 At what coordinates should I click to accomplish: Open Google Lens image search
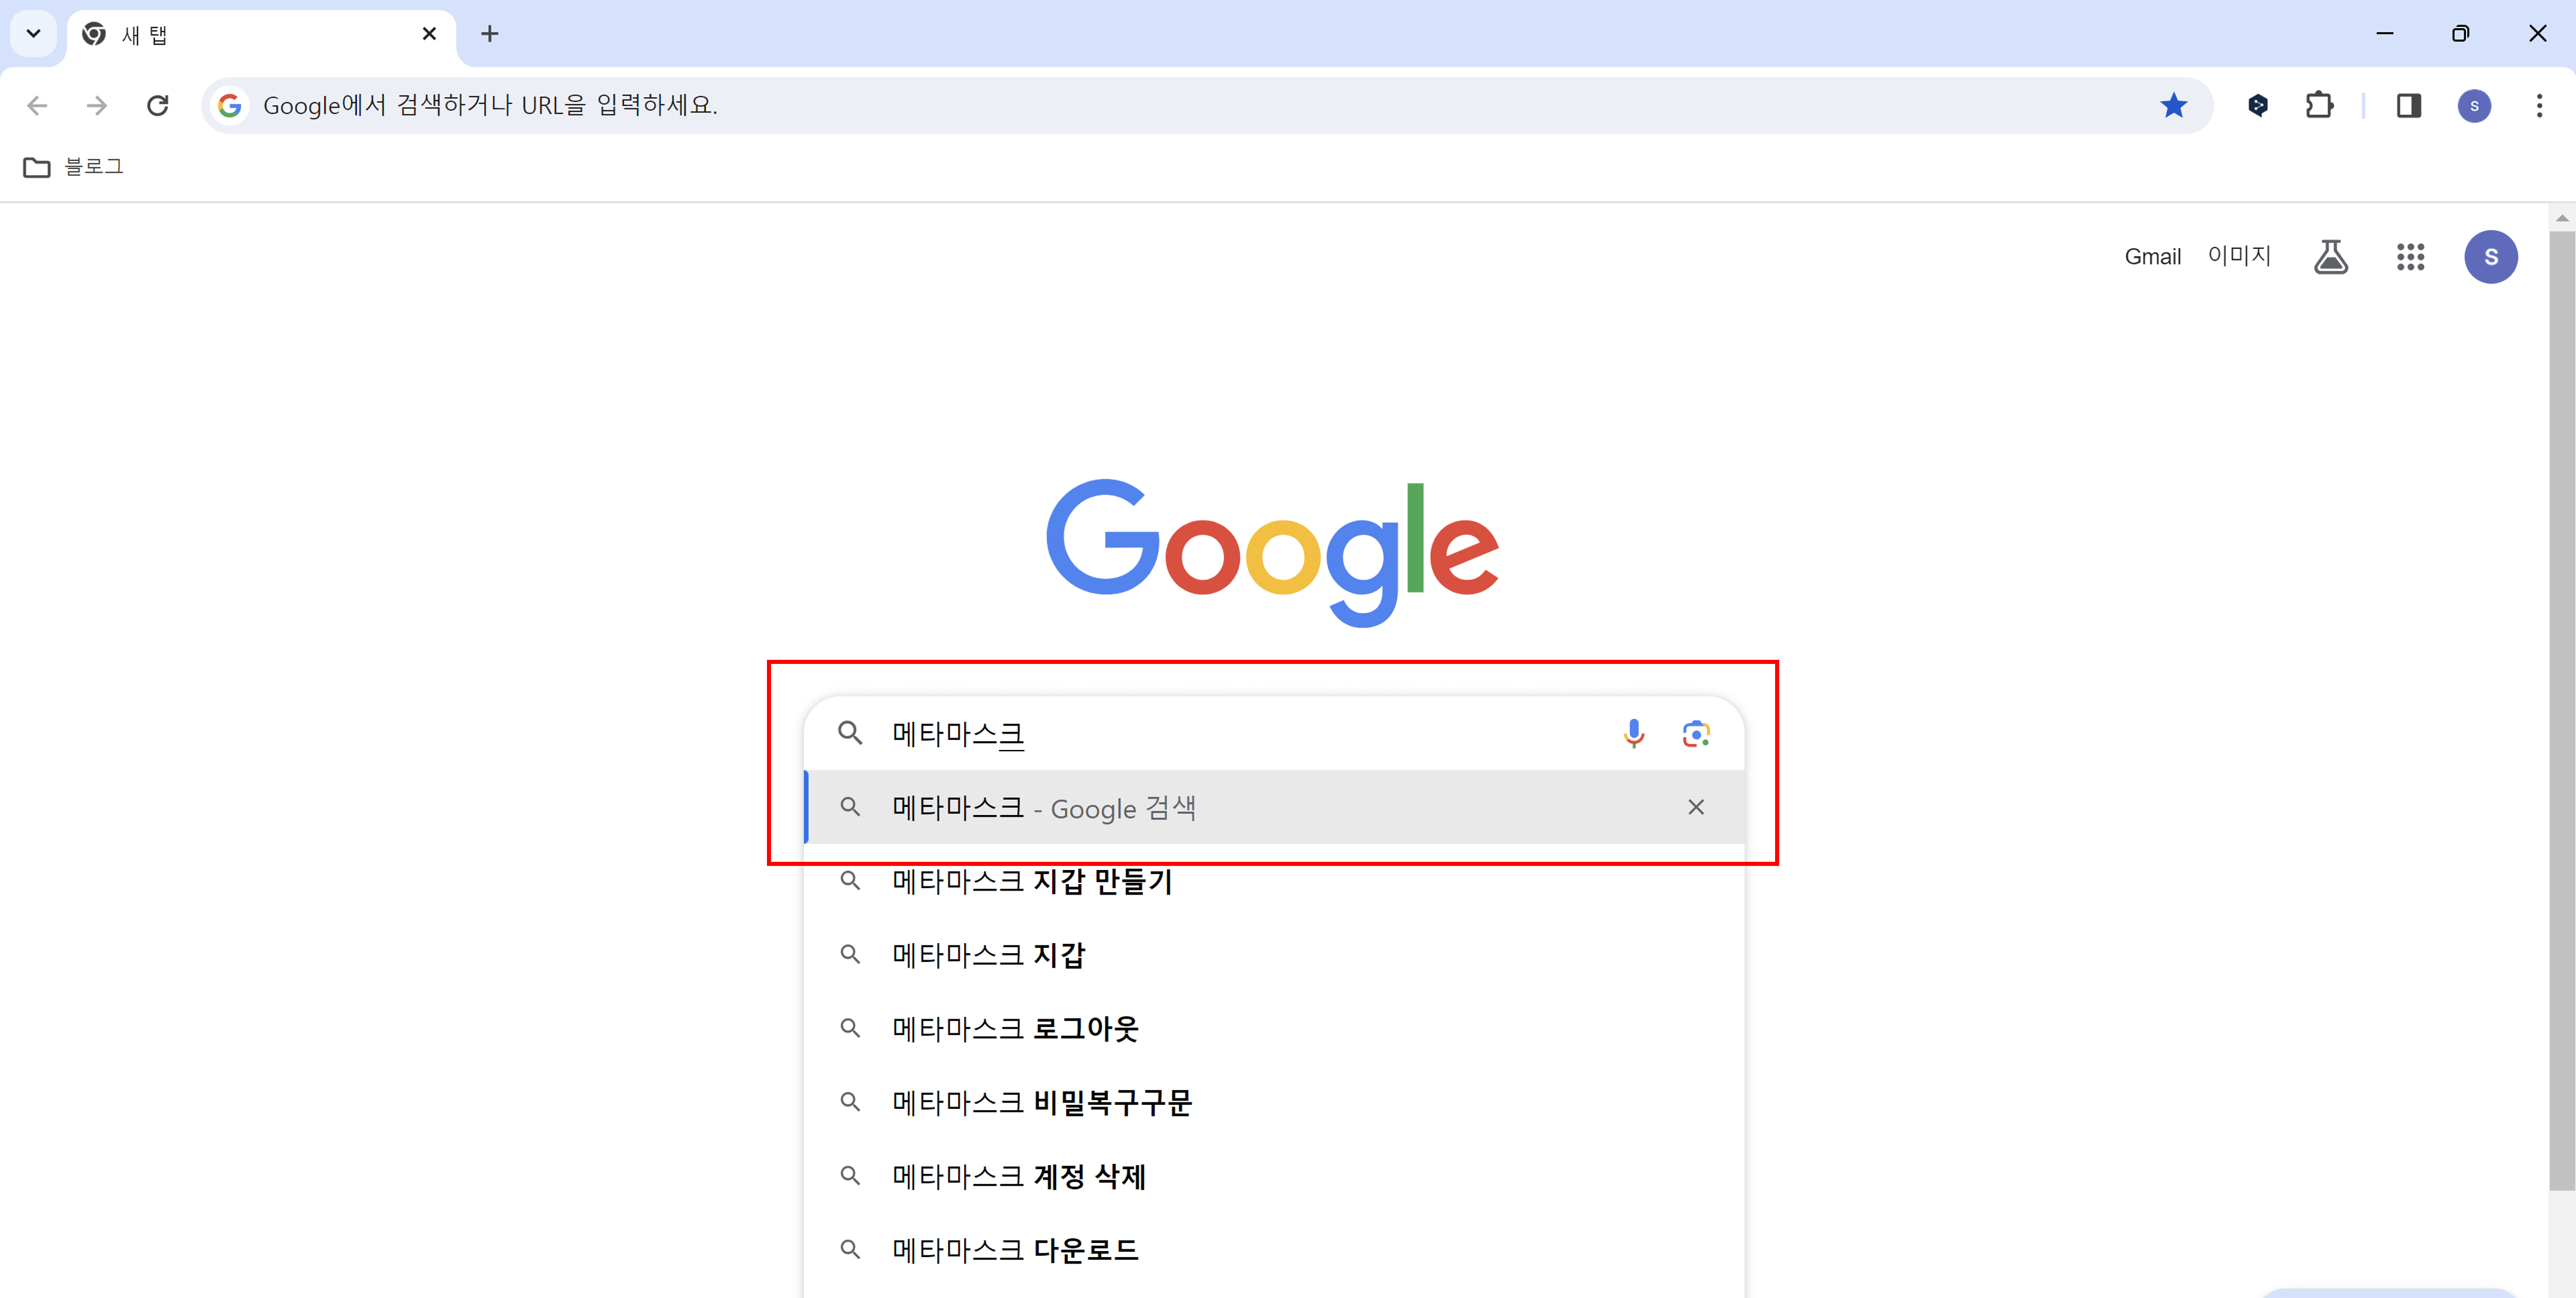coord(1696,734)
